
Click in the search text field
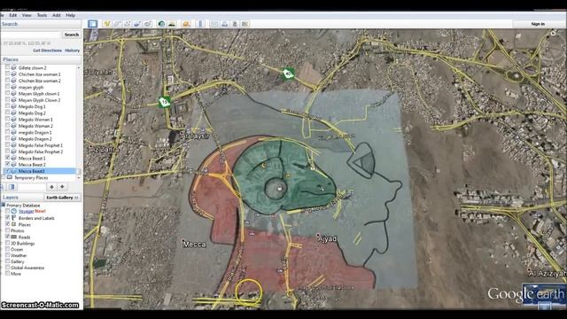coord(31,35)
